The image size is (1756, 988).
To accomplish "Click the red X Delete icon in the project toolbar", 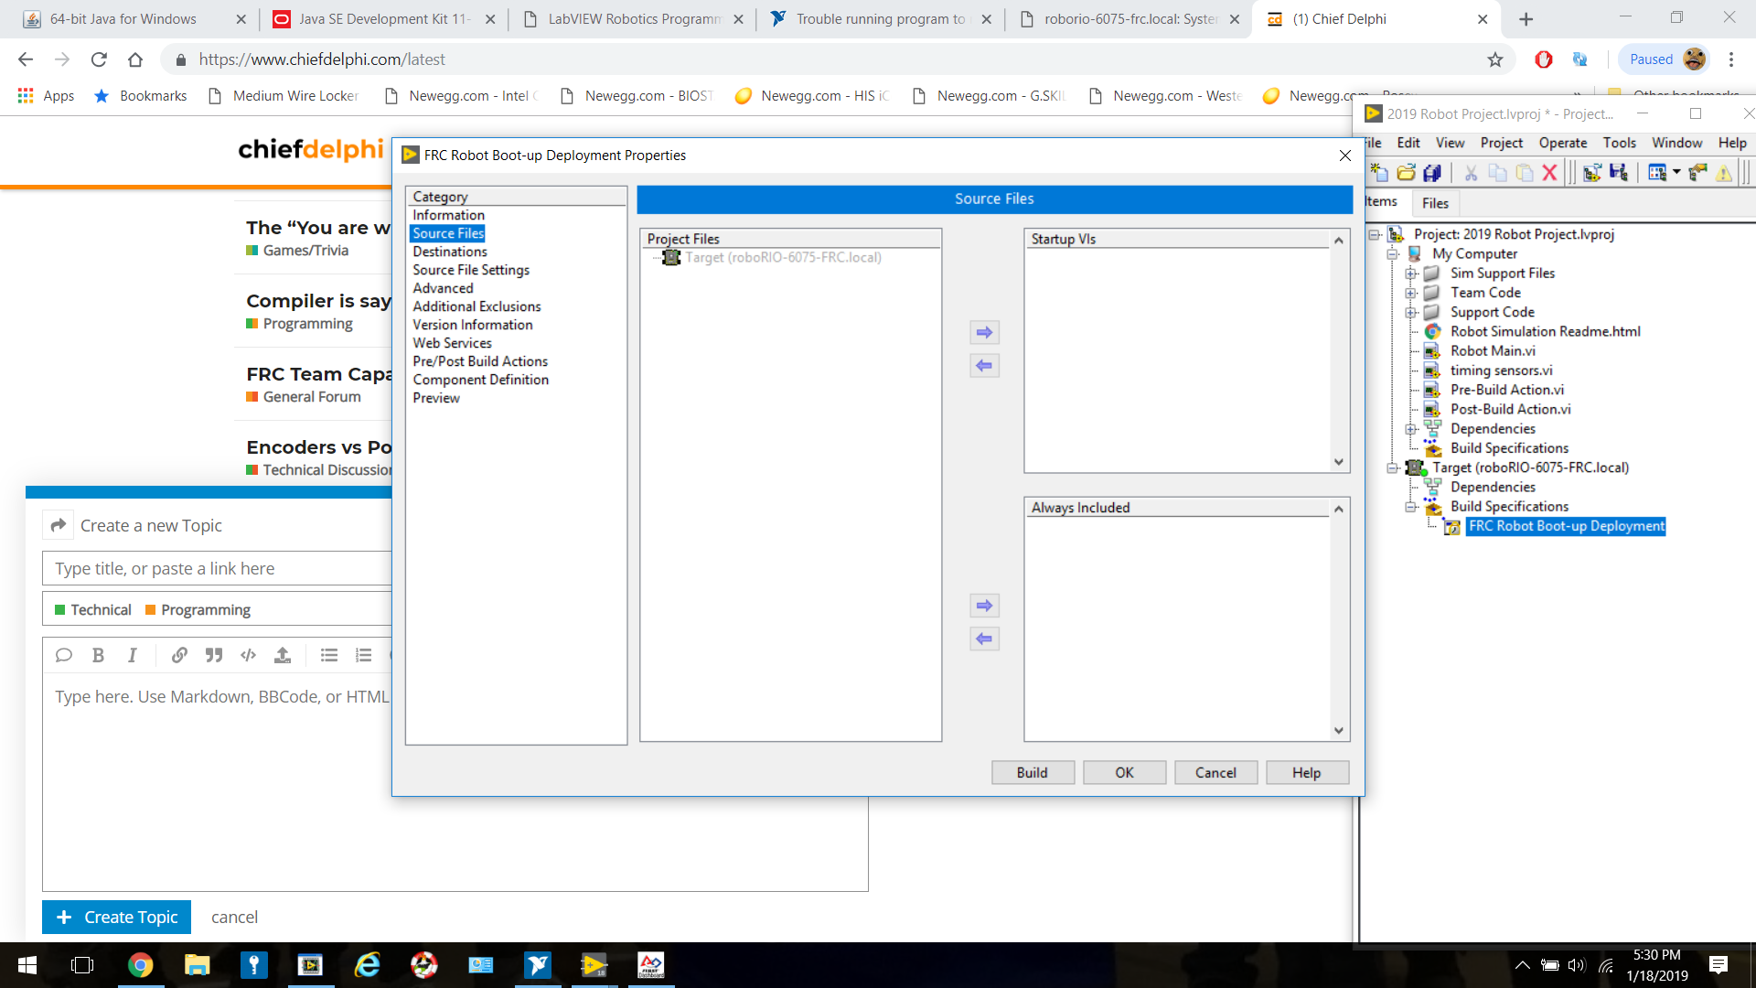I will coord(1549,172).
